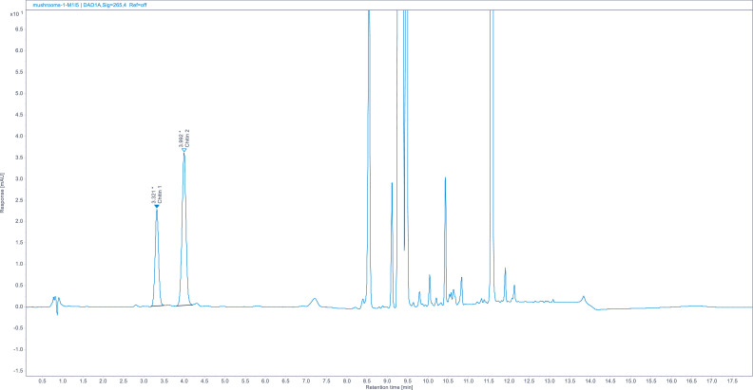Click the open triangle marker at Chitin 2 peak
Viewport: 753px width, 390px height.
184,149
